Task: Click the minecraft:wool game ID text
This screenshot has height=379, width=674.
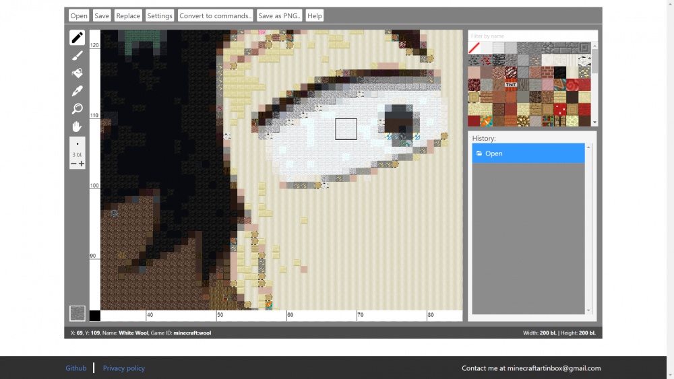Action: (192, 333)
